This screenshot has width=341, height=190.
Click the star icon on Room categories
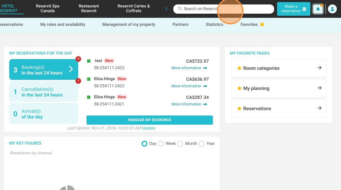point(239,68)
